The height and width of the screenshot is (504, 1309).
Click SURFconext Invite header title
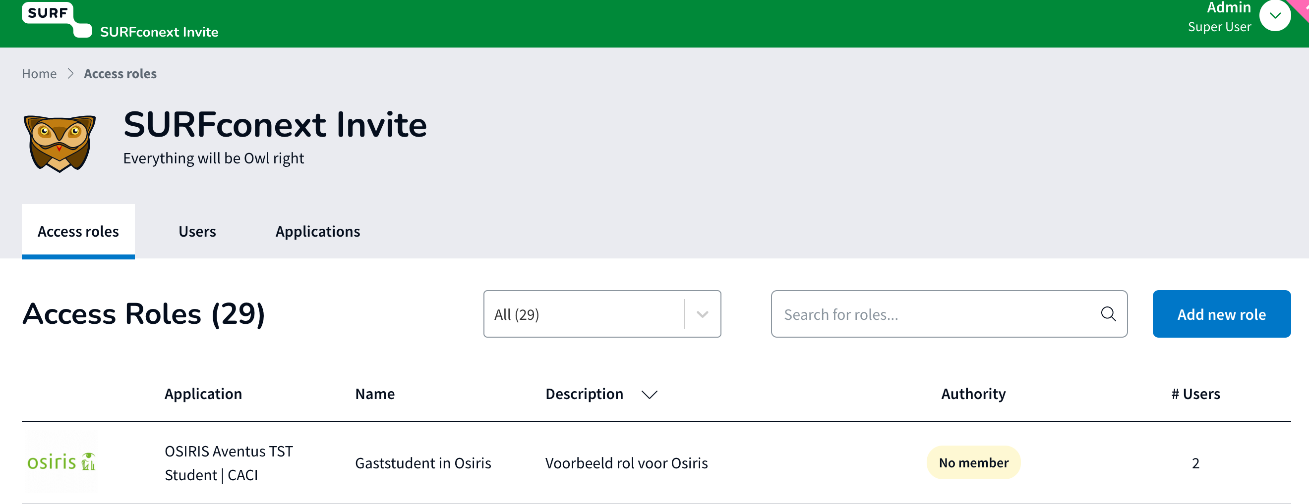(159, 32)
